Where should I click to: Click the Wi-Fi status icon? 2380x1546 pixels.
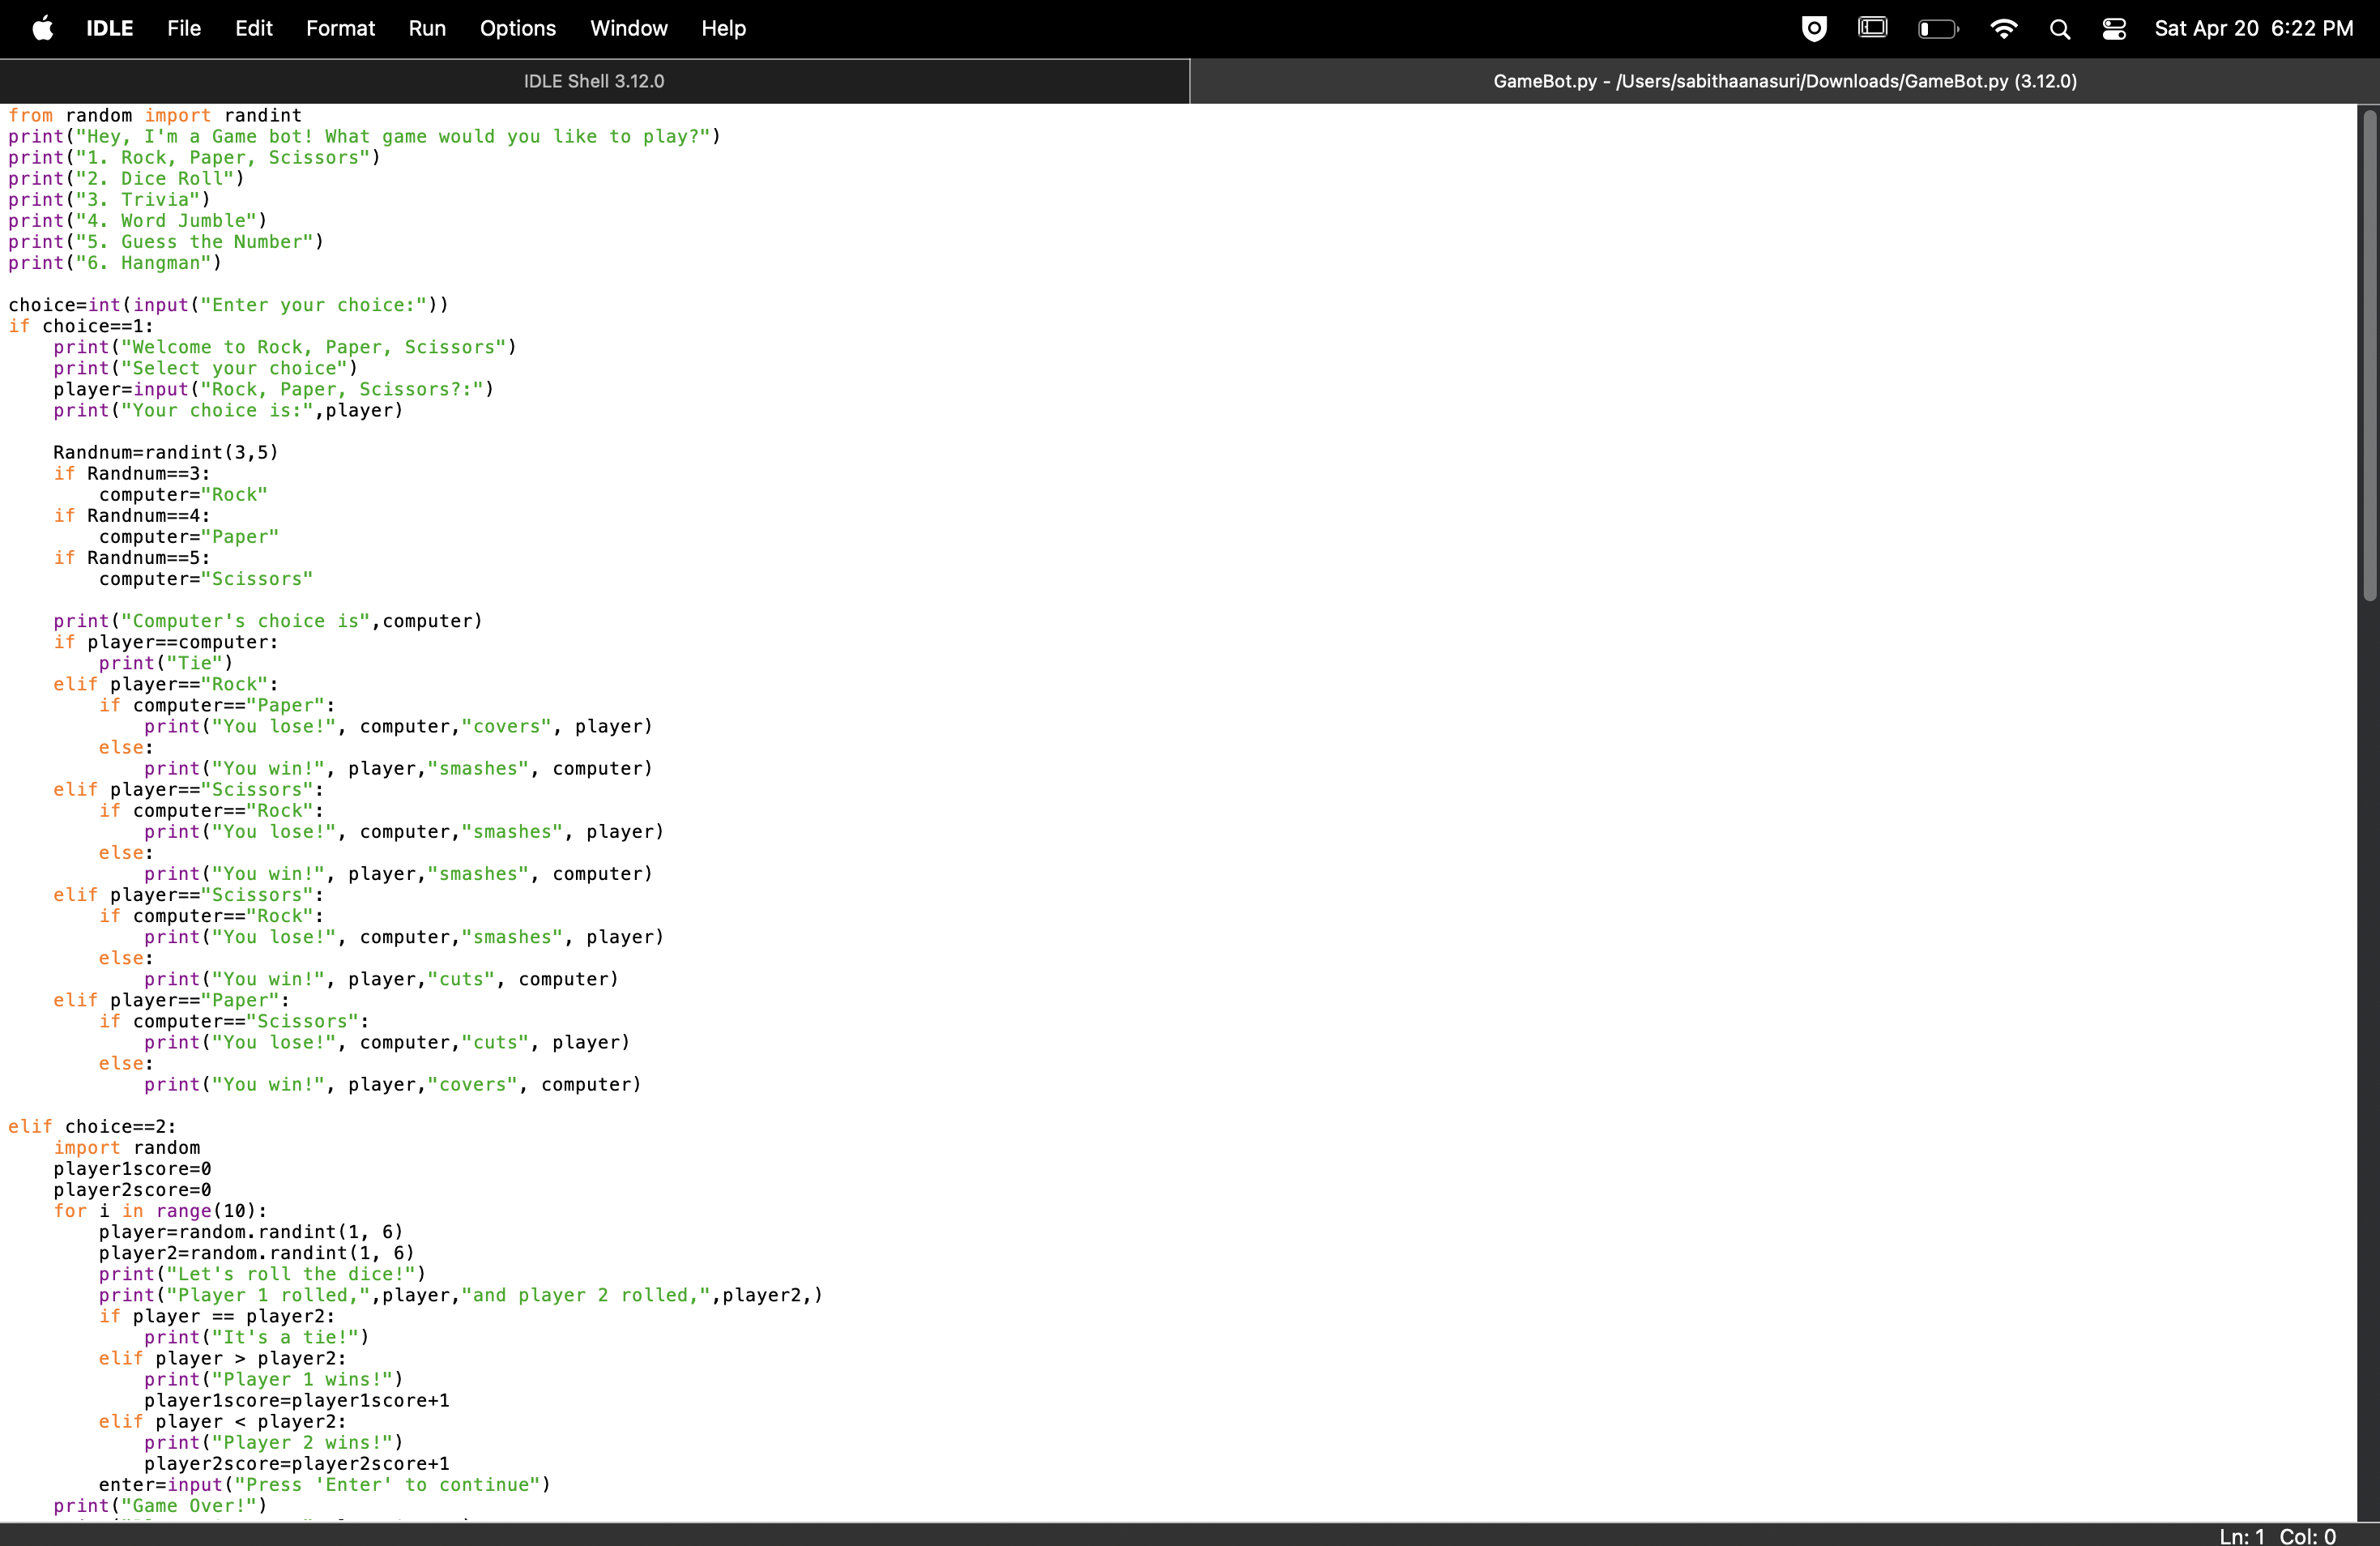pos(2003,28)
